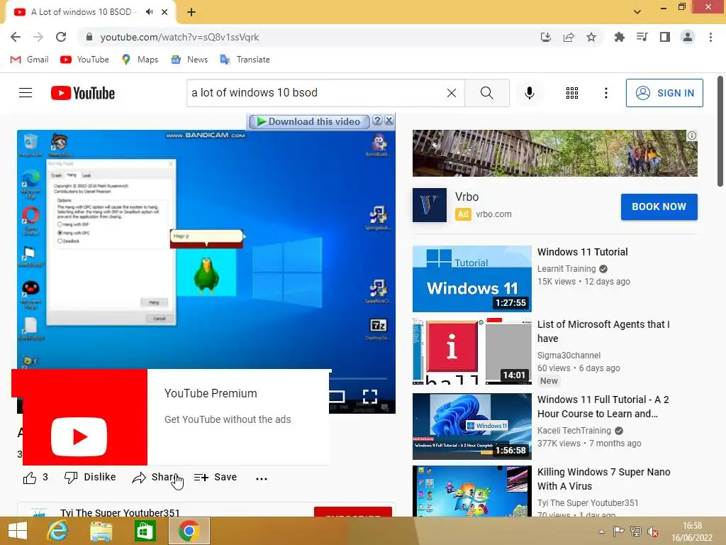Open the Windows Start button
This screenshot has height=545, width=726.
tap(18, 531)
